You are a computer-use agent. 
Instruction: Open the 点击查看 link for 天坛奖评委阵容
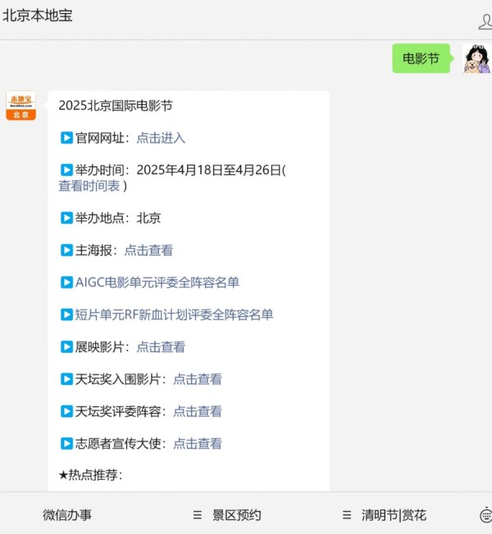point(198,411)
